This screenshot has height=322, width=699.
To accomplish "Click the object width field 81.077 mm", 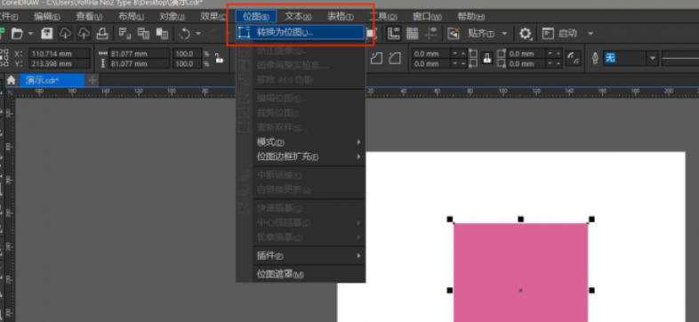I will (x=140, y=53).
